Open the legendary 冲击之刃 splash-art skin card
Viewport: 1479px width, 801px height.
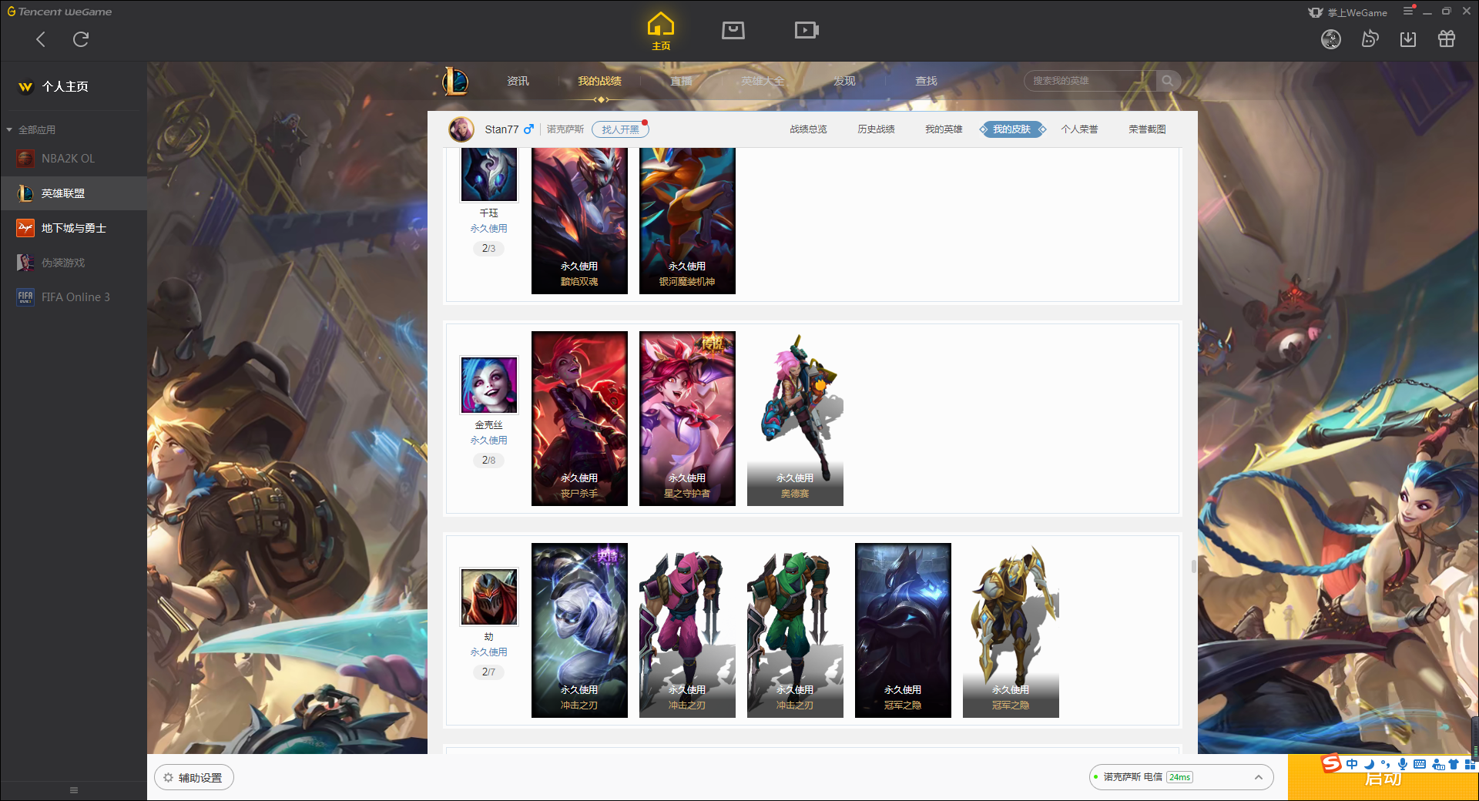point(579,631)
